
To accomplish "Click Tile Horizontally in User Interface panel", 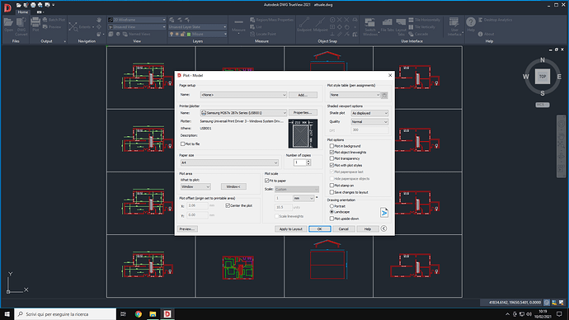I will tap(424, 20).
